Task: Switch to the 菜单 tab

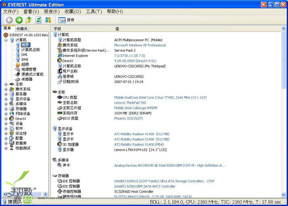Action: [x=7, y=28]
